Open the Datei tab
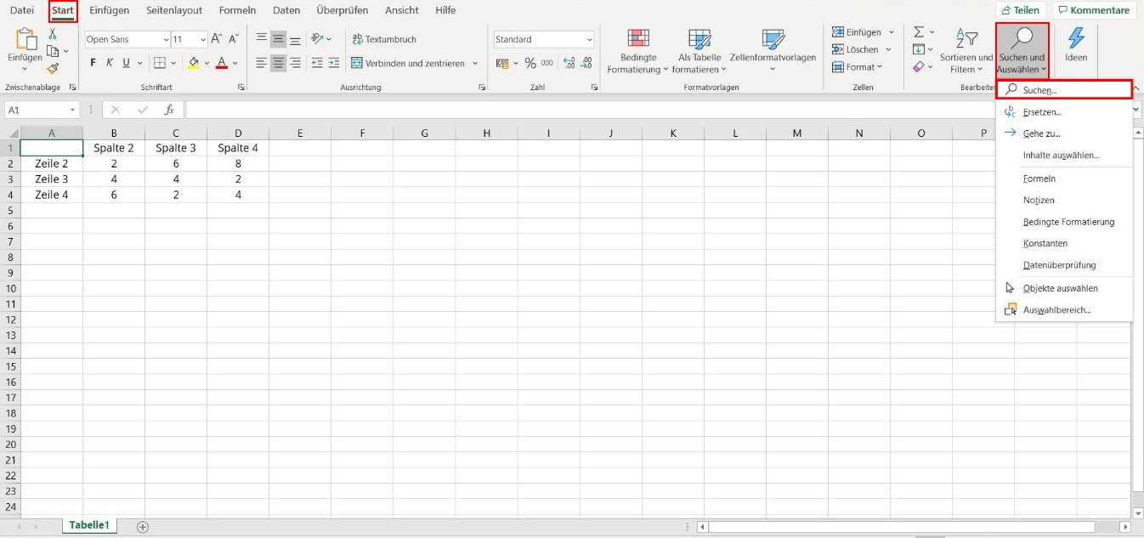 [22, 10]
